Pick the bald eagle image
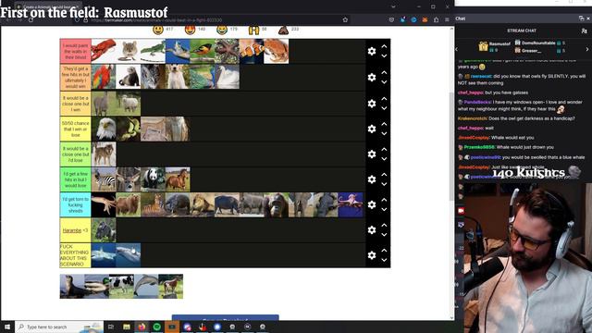 [104, 129]
